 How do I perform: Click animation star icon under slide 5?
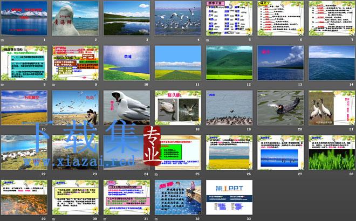click(208, 40)
